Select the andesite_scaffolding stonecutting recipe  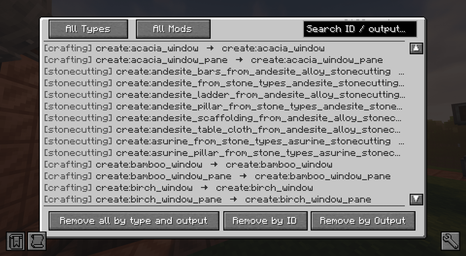point(224,118)
